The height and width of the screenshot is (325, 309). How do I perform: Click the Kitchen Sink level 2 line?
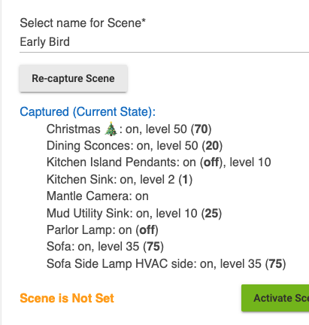point(120,180)
